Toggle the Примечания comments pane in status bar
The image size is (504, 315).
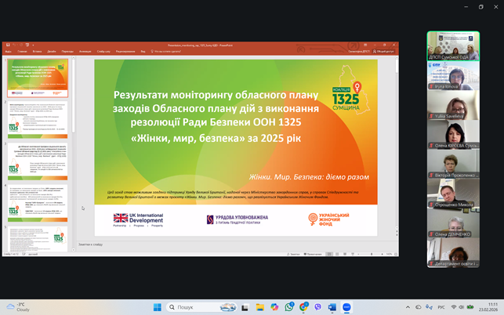tap(312, 254)
